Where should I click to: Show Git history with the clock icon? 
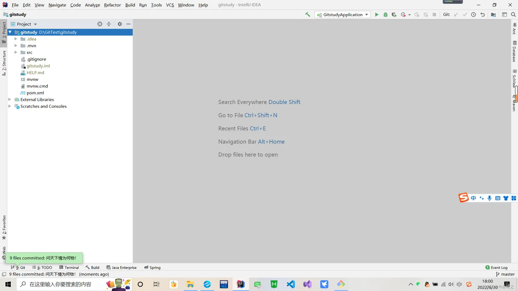474,14
